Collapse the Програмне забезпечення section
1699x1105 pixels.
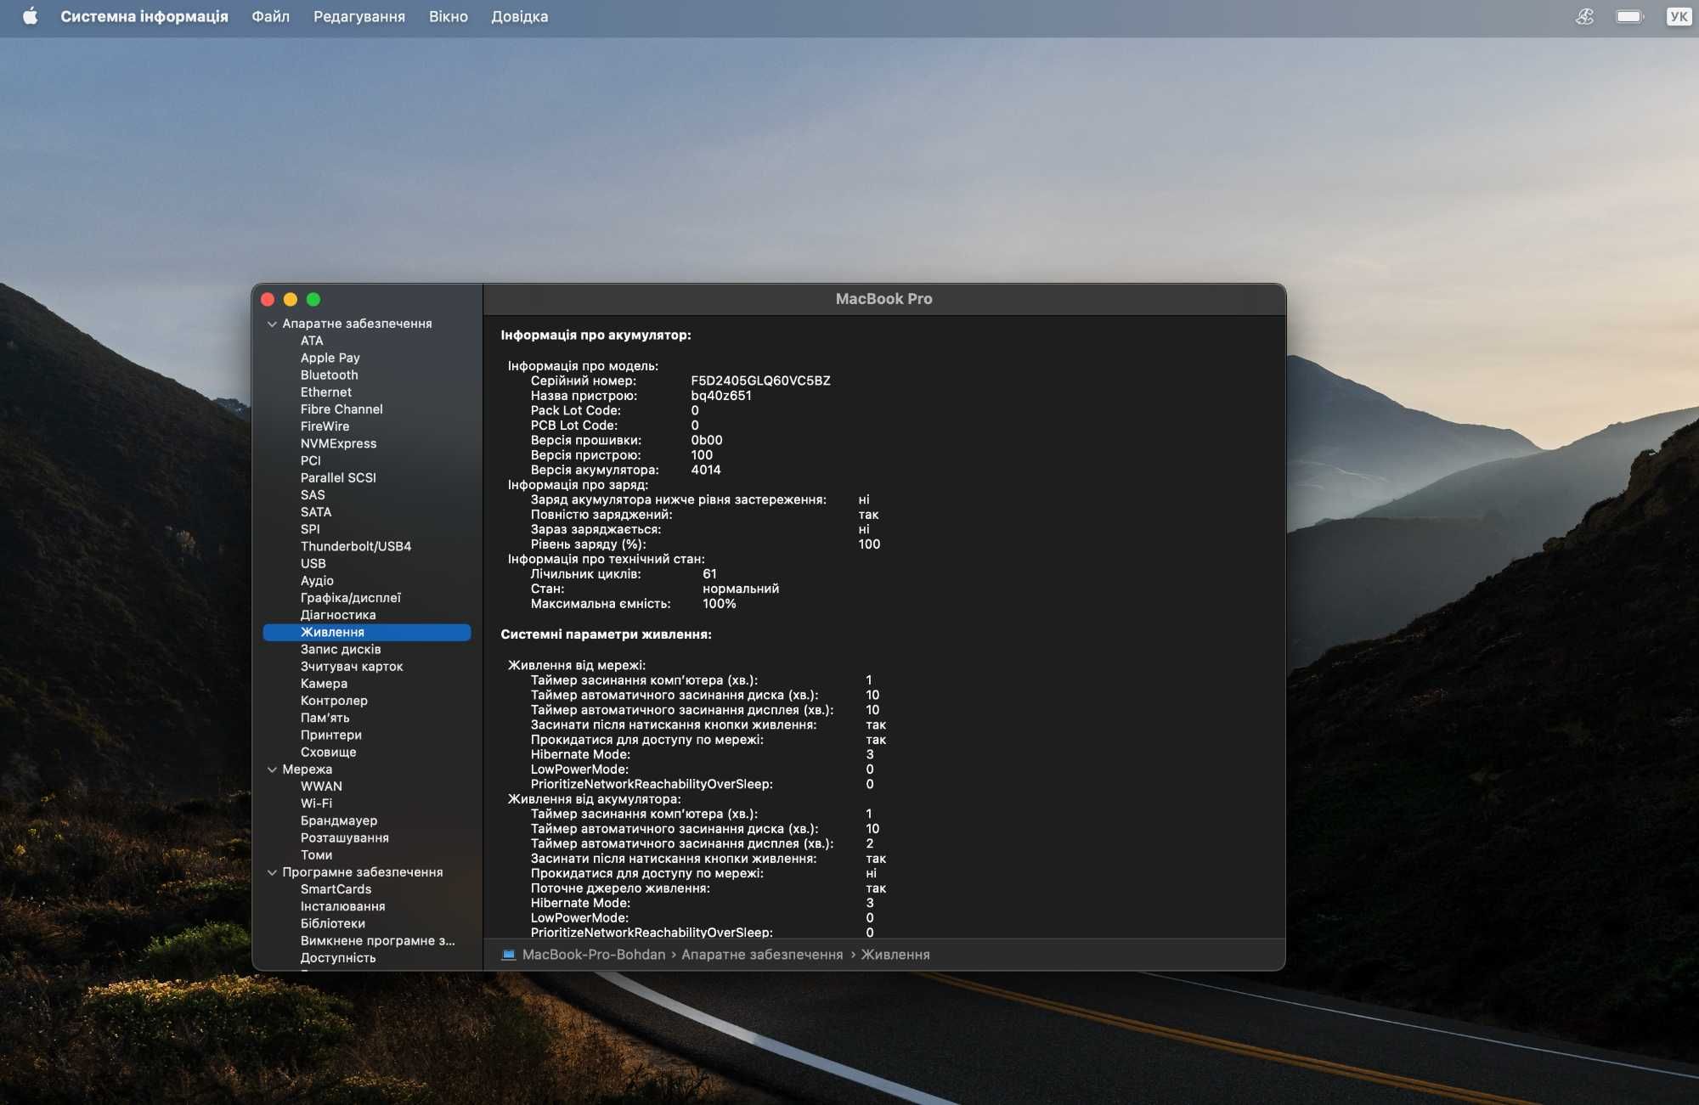[272, 872]
